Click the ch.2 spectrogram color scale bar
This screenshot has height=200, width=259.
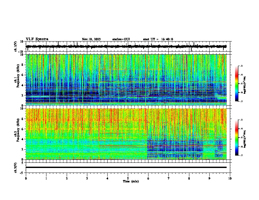click(237, 138)
